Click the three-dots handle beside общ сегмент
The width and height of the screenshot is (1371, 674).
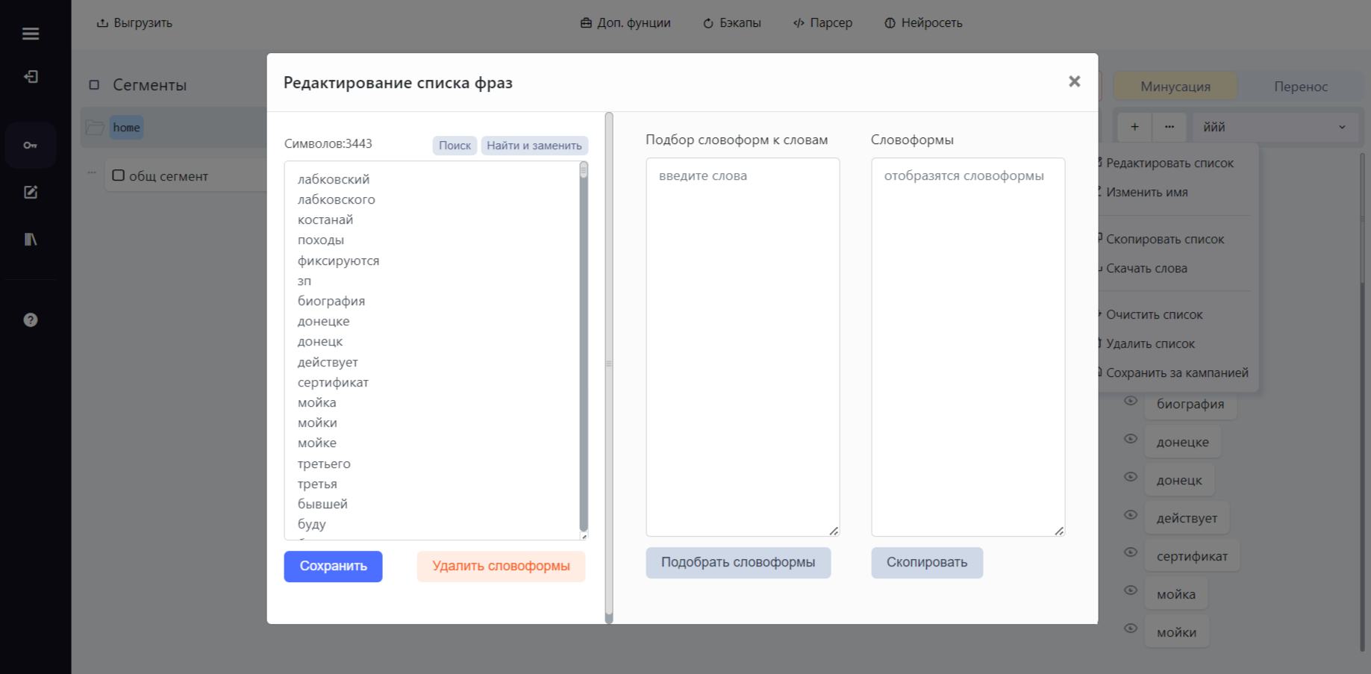(92, 172)
